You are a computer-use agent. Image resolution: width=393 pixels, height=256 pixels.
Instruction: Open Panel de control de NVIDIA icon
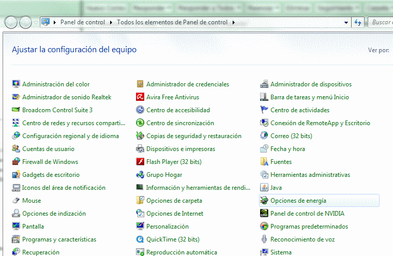[264, 214]
